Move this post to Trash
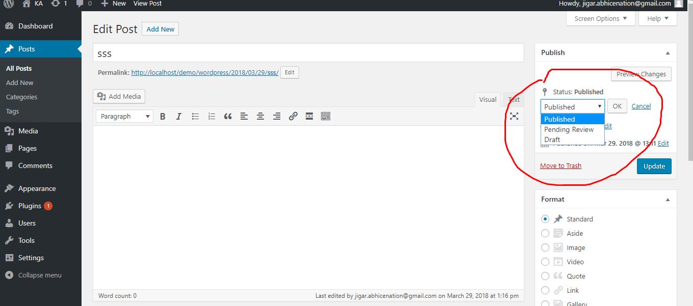693x306 pixels. (x=561, y=165)
